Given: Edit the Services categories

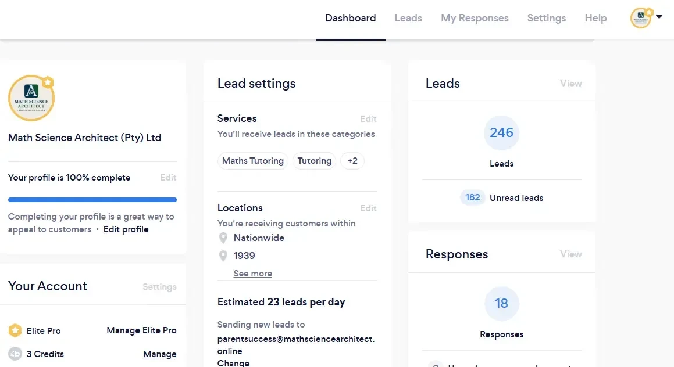Looking at the screenshot, I should pos(368,119).
